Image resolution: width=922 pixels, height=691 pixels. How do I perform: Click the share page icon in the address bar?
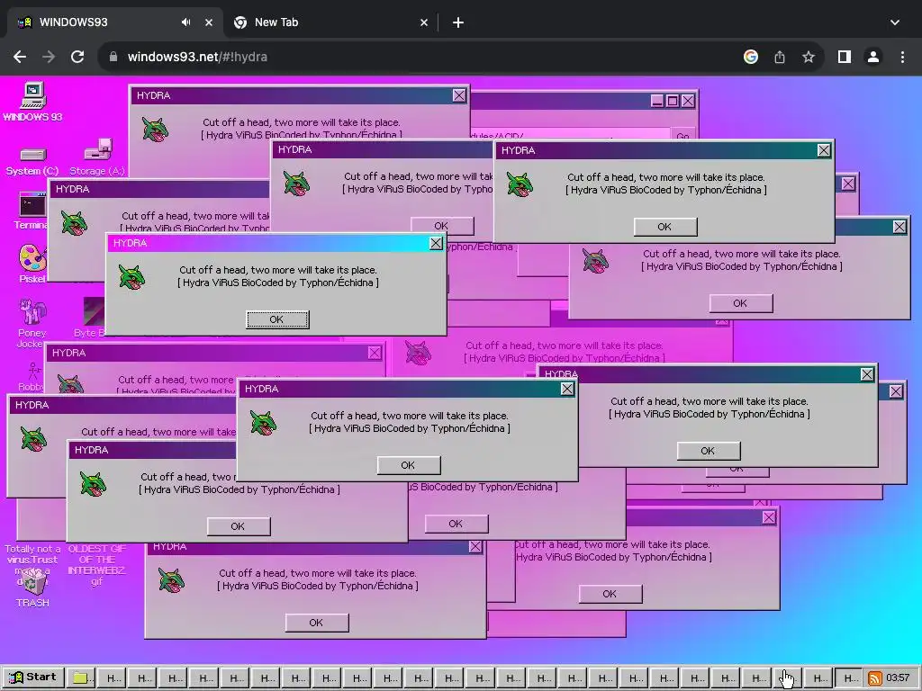click(780, 57)
